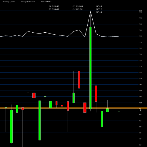Image resolution: width=147 pixels, height=147 pixels.
Task: Click the 'OL: 0' readout
Action: click(x=99, y=12)
